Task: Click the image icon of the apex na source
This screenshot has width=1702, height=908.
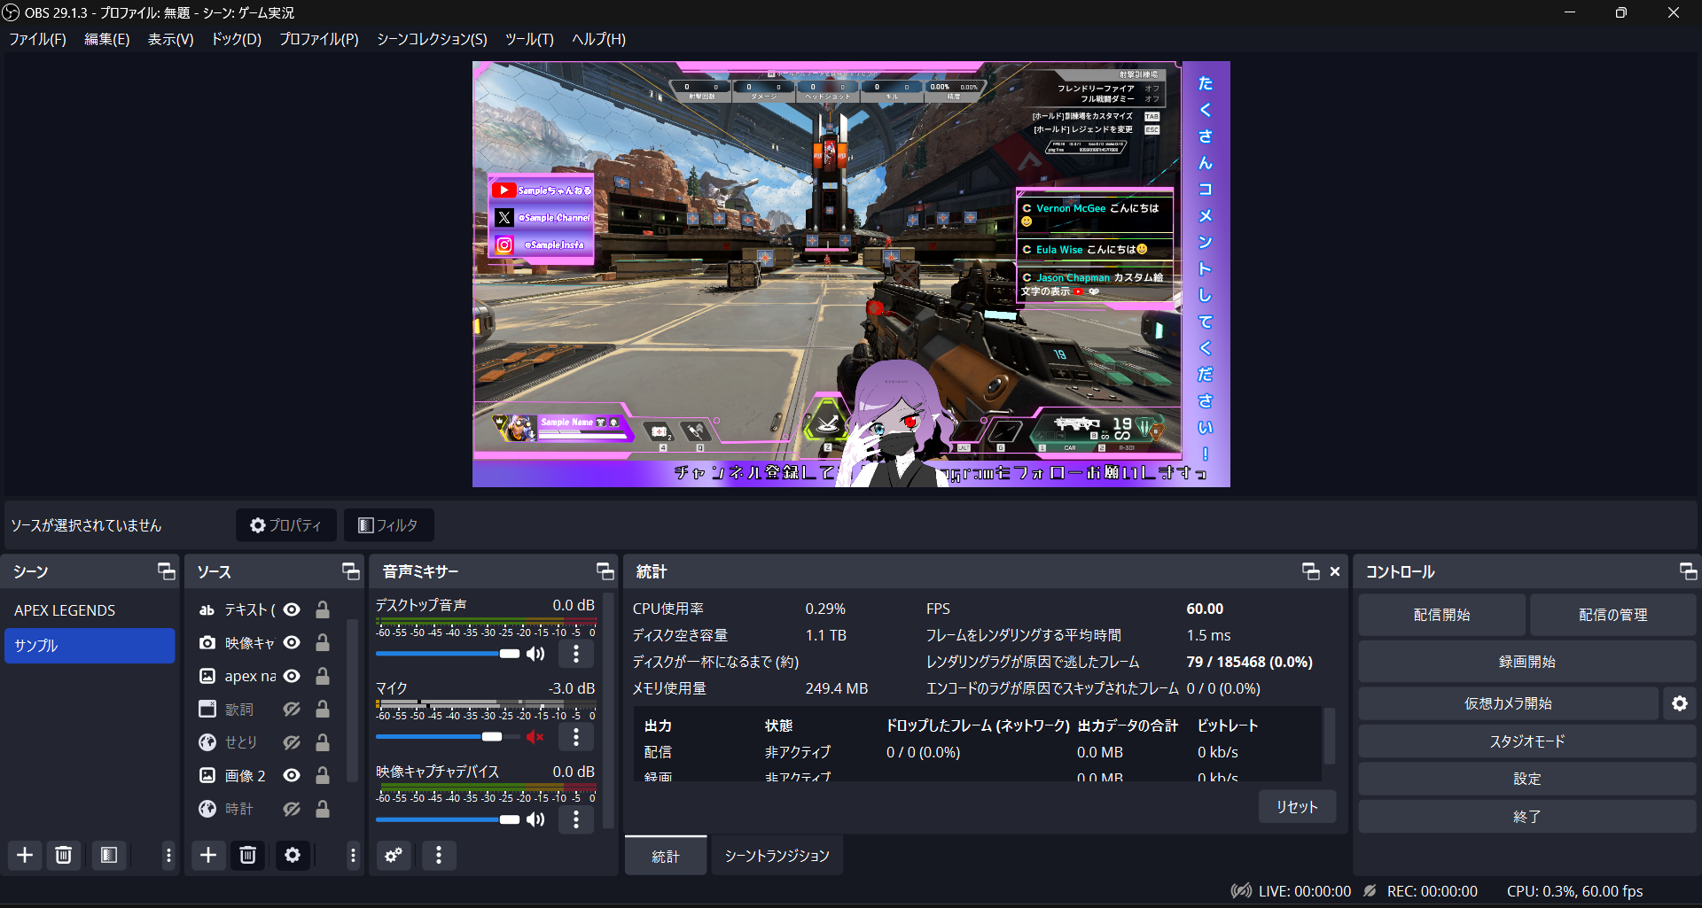Action: coord(207,676)
